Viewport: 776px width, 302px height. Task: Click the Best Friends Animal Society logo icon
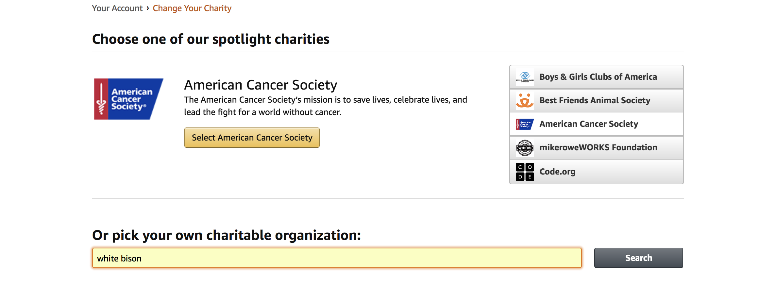click(525, 101)
